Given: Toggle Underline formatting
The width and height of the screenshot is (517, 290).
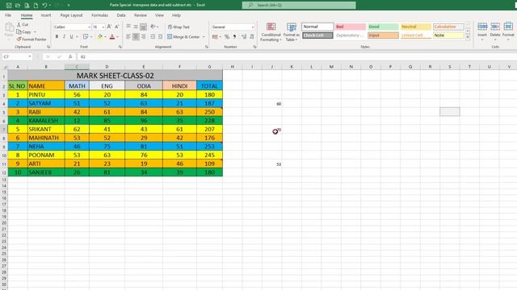Looking at the screenshot, I should (71, 36).
